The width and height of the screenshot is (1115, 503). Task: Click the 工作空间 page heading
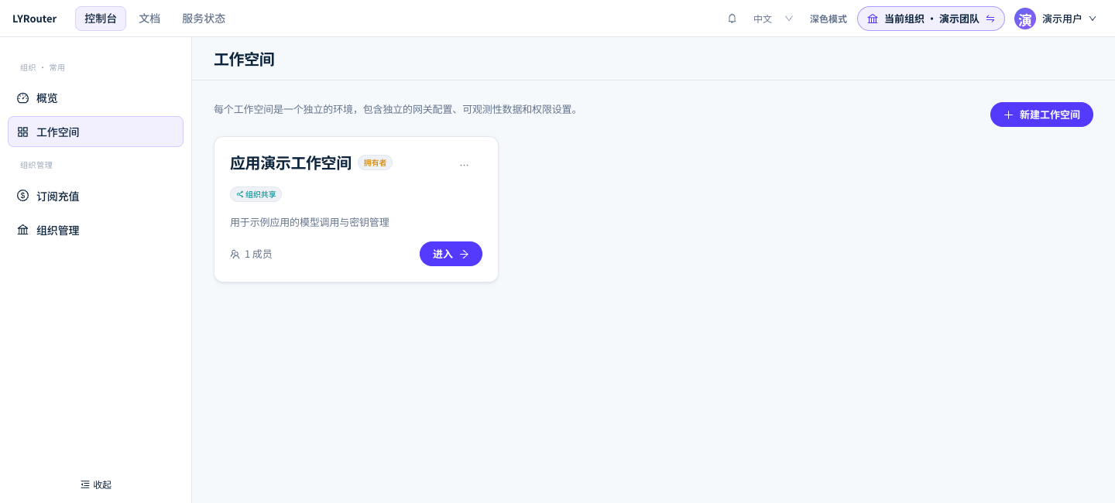tap(244, 60)
